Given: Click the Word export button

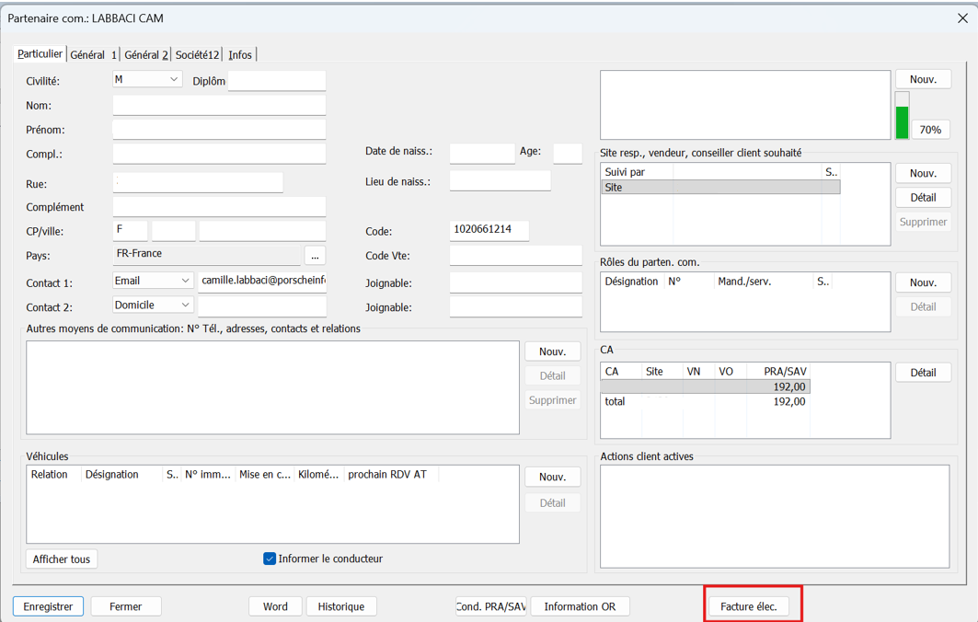Looking at the screenshot, I should pyautogui.click(x=275, y=606).
